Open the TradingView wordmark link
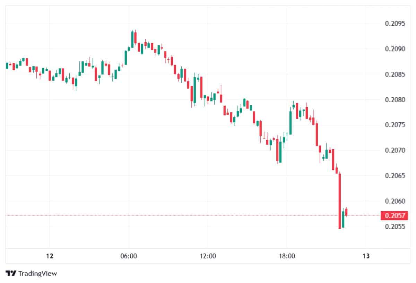The height and width of the screenshot is (283, 416). [37, 273]
